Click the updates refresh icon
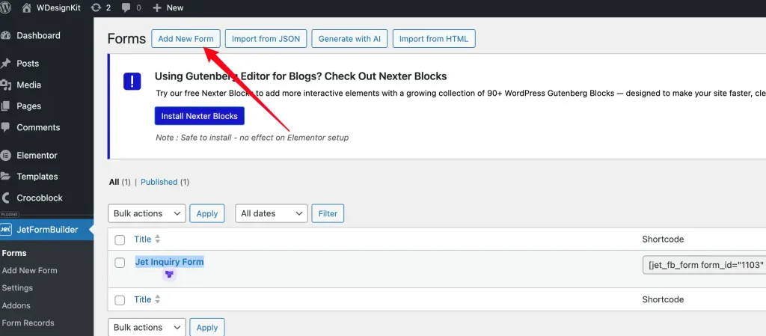 [96, 7]
